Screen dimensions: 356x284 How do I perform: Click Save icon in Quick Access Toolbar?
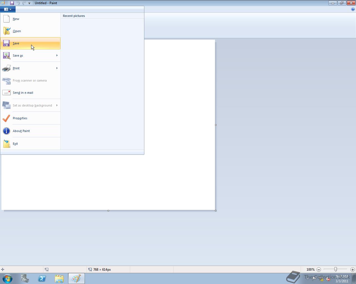[12, 3]
